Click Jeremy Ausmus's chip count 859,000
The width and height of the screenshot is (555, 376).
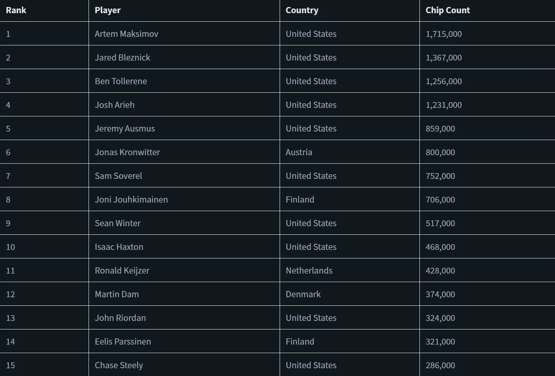coord(440,129)
